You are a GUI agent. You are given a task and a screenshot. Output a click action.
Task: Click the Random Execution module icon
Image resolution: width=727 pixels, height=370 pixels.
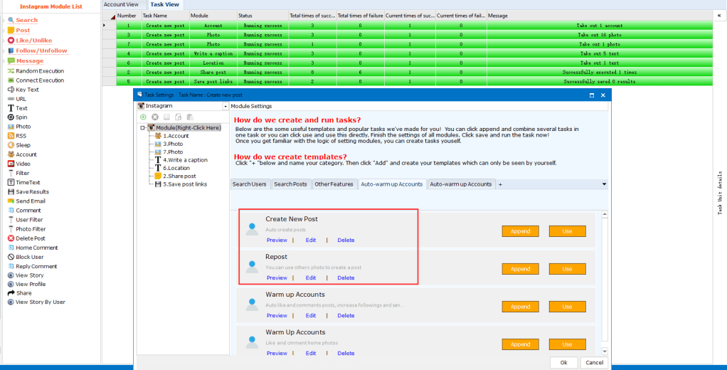[11, 71]
